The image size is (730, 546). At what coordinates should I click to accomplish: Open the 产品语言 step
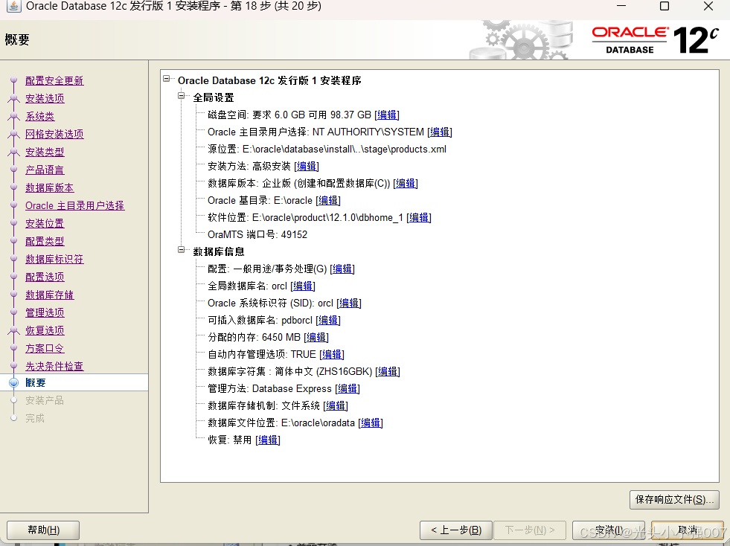tap(45, 170)
